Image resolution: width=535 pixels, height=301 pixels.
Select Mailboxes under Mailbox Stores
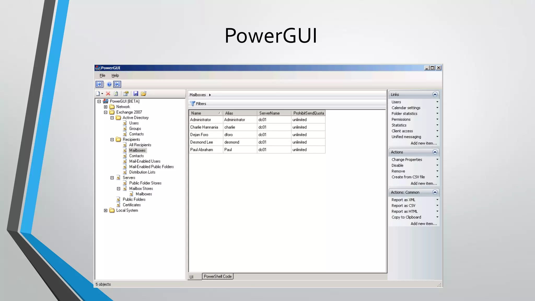click(144, 194)
